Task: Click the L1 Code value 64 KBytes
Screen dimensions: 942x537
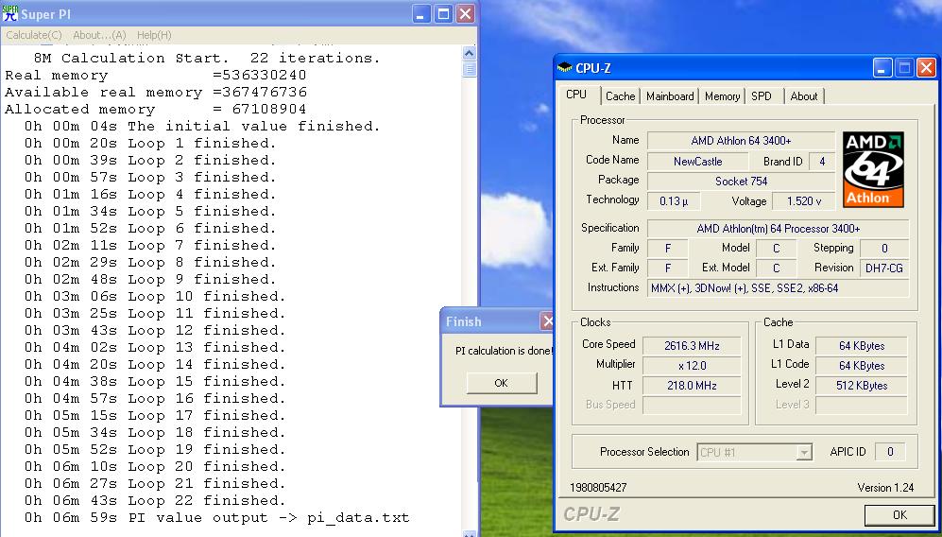Action: (x=861, y=366)
